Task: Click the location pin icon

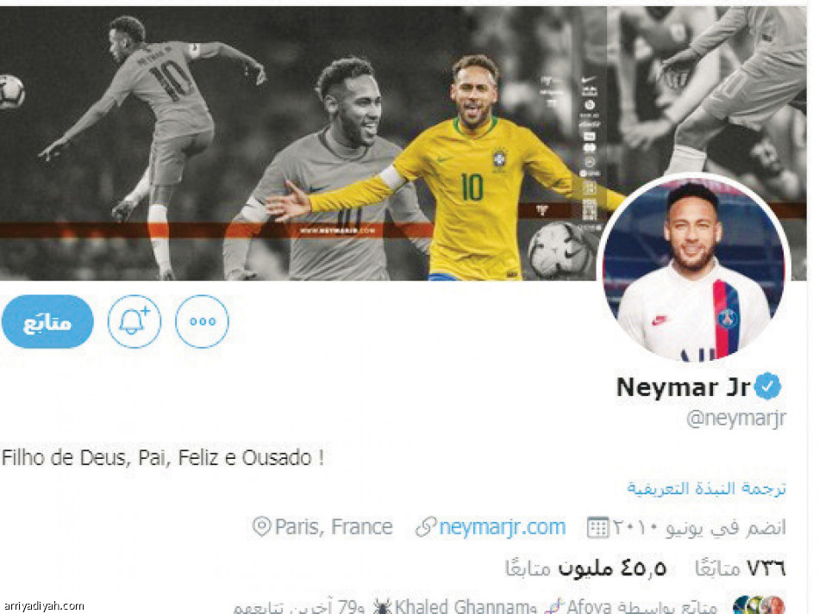Action: [262, 526]
